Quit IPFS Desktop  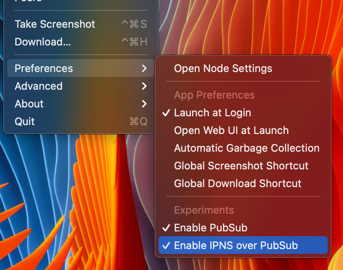[x=24, y=121]
